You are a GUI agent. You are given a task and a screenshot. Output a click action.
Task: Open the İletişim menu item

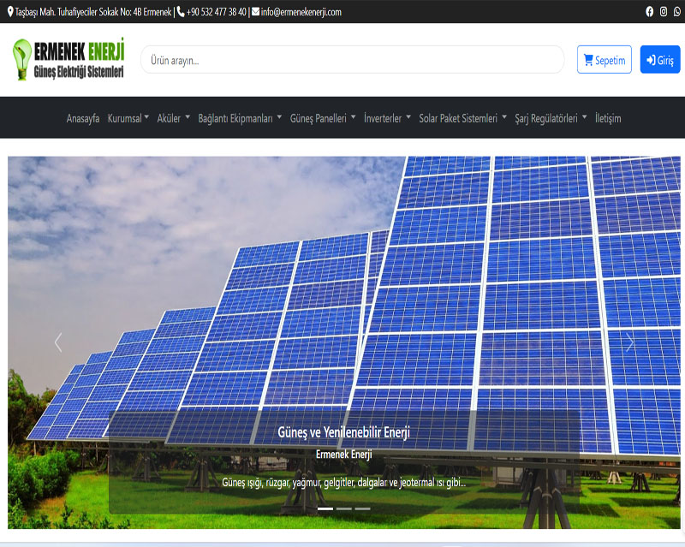click(x=608, y=118)
